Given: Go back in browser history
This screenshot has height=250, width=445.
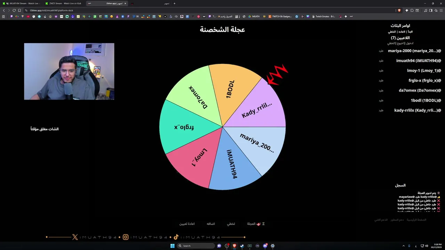Looking at the screenshot, I should point(4,10).
